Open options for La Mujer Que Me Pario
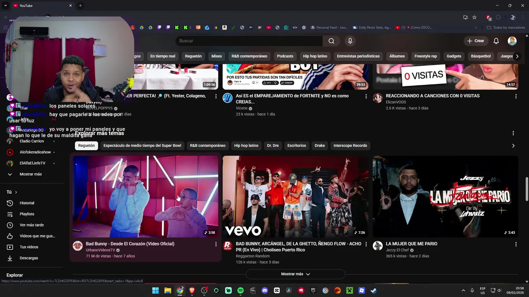Image resolution: width=529 pixels, height=297 pixels. (x=516, y=244)
